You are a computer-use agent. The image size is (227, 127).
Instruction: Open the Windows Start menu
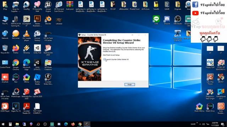coord(3,124)
